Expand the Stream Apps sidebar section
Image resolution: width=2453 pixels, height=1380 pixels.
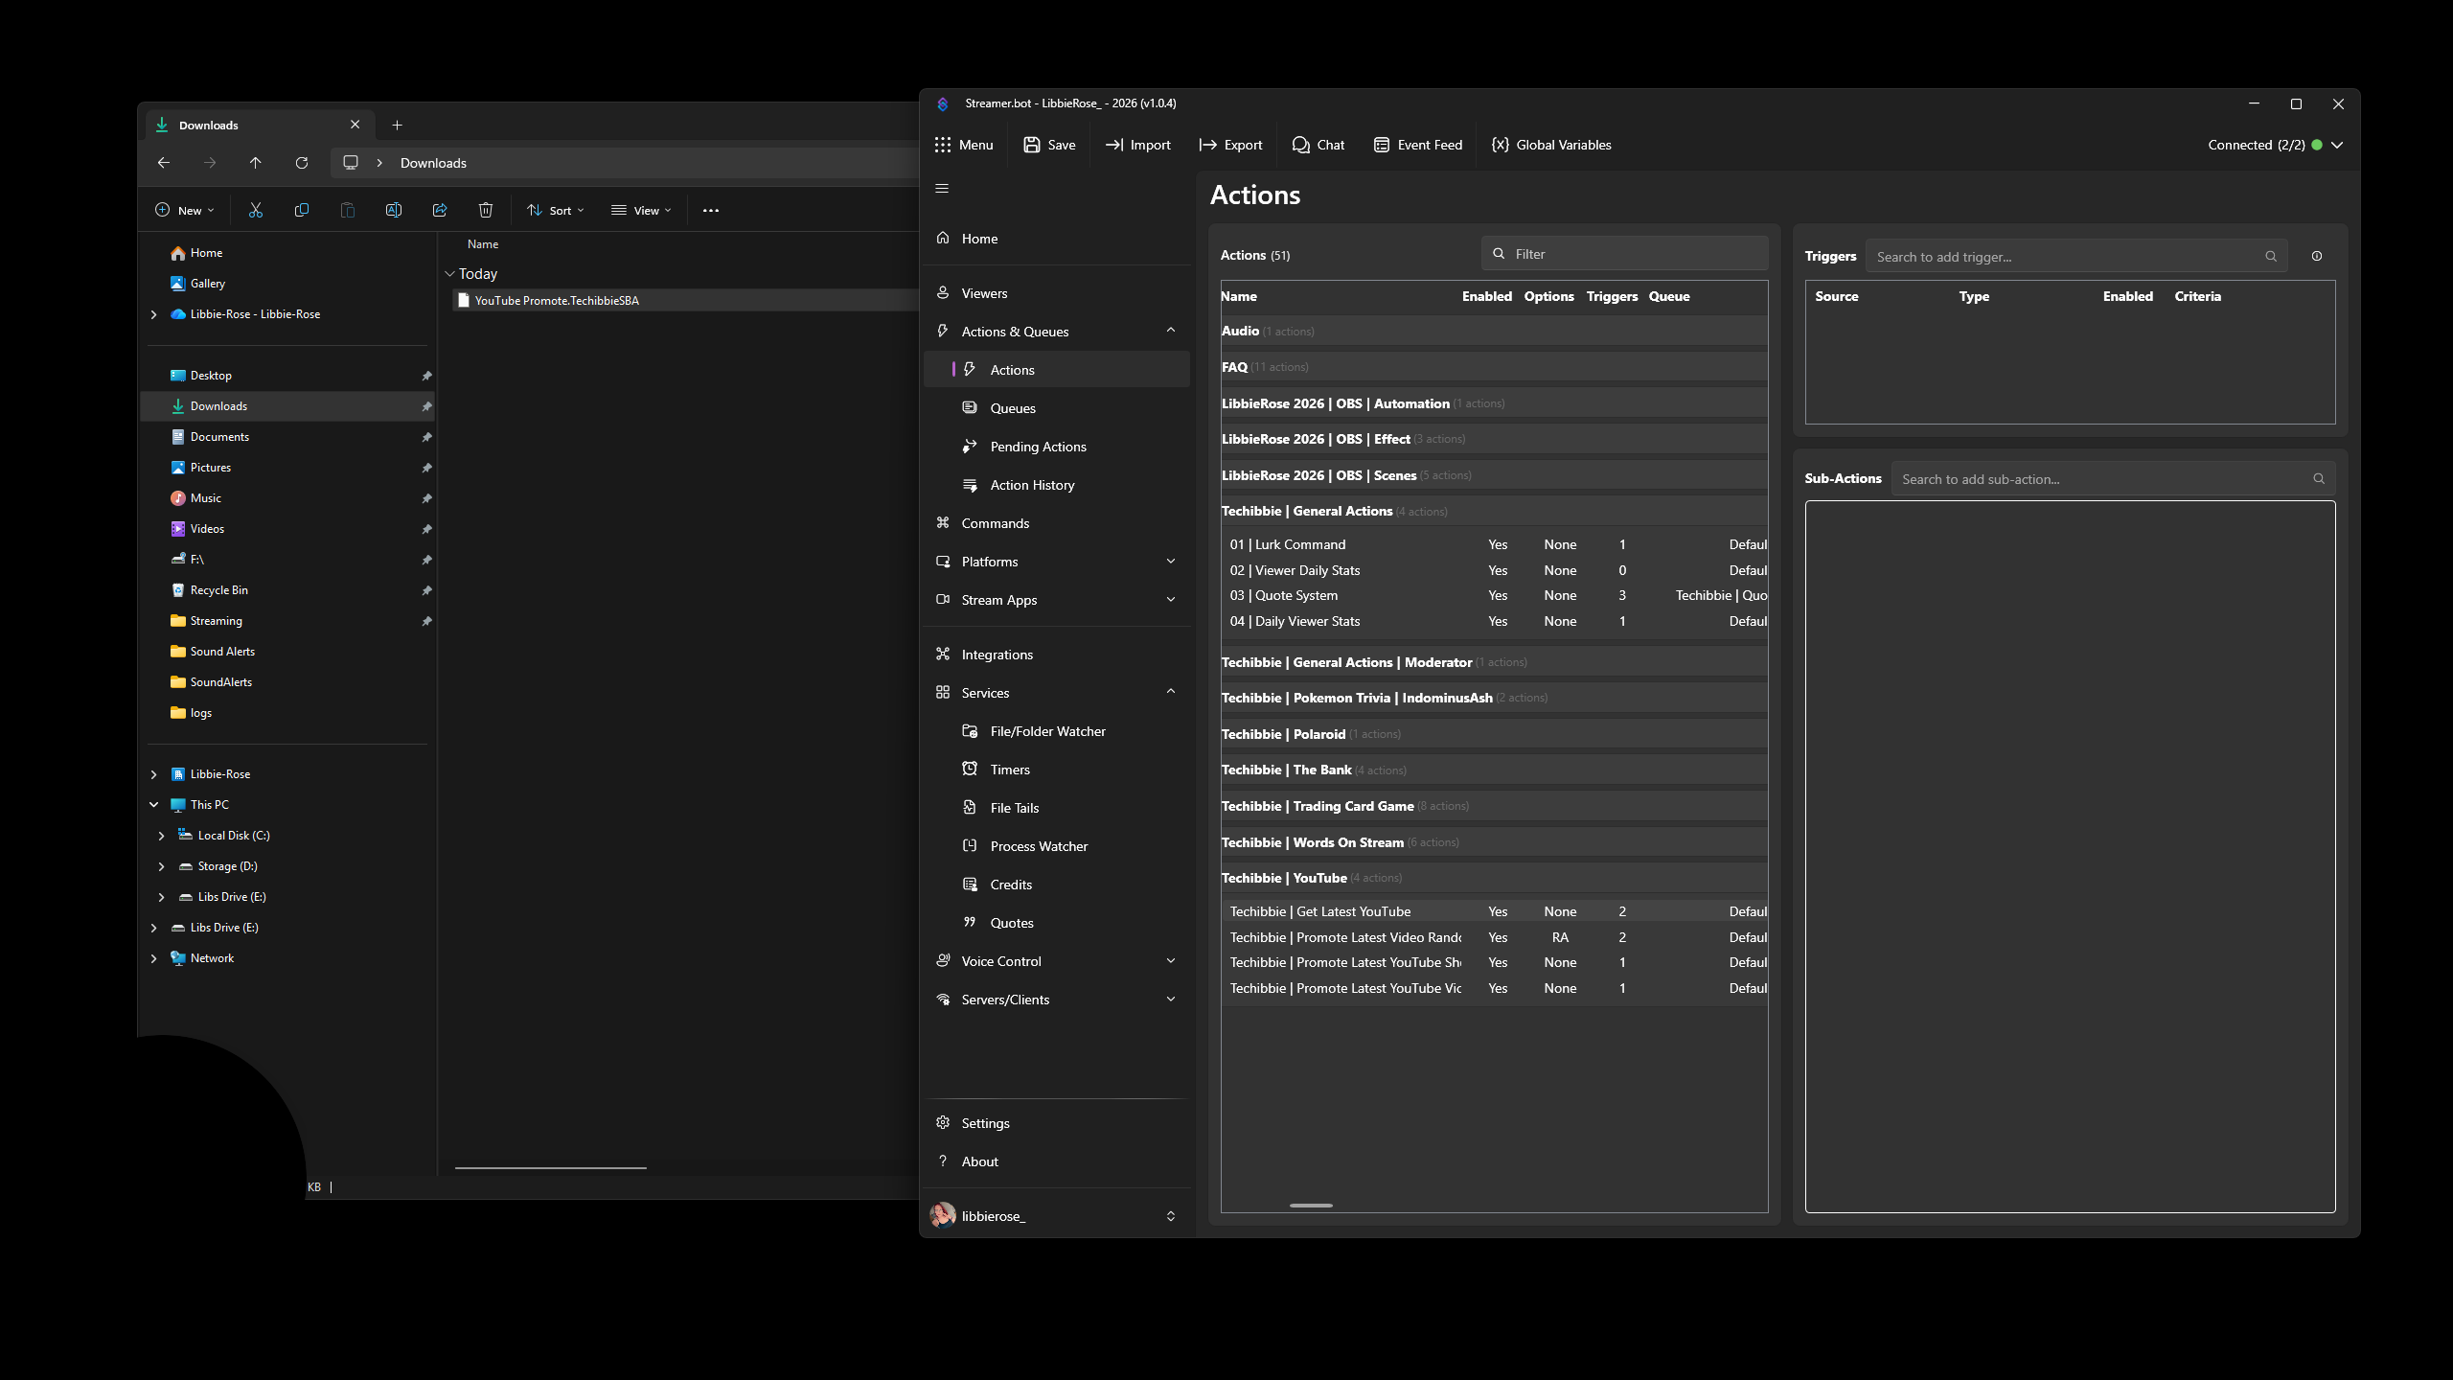(x=1171, y=600)
